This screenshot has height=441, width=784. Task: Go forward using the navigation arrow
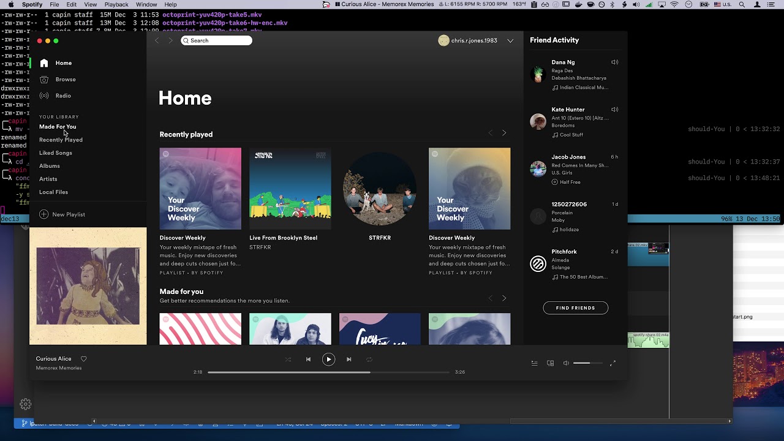tap(171, 40)
